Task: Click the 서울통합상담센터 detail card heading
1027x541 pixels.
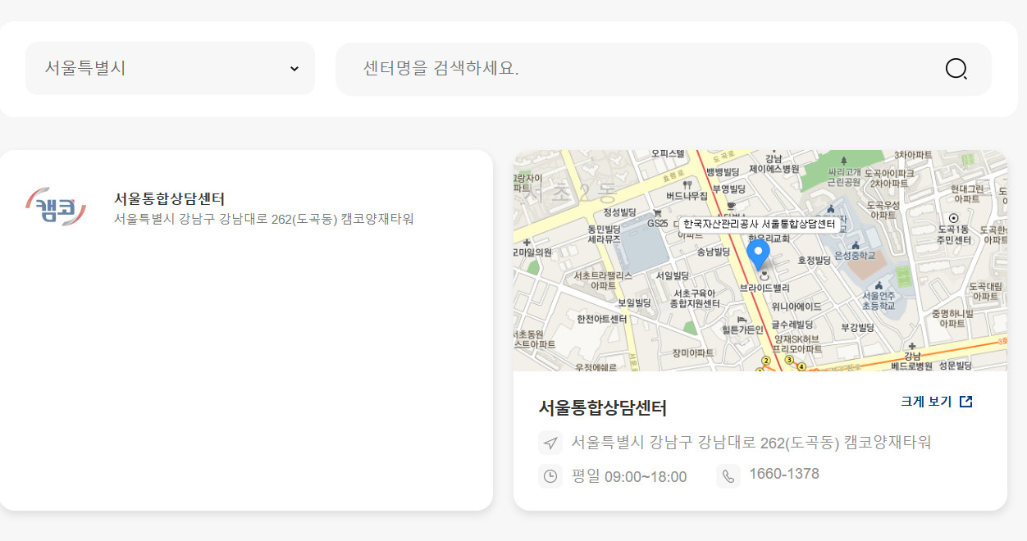Action: coord(603,407)
